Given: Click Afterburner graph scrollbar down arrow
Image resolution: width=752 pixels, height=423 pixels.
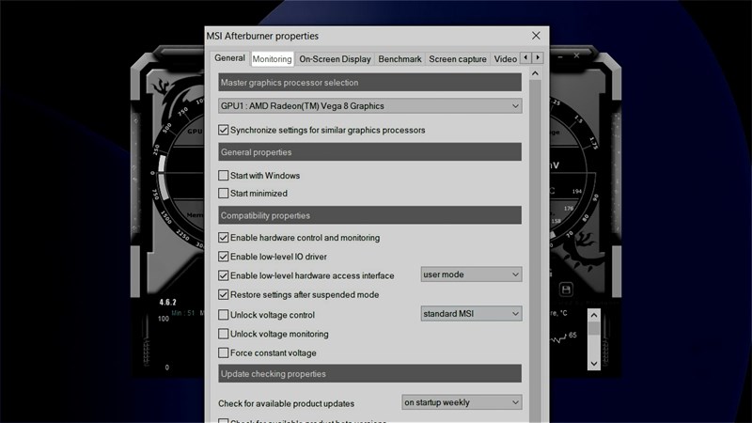Looking at the screenshot, I should pos(594,364).
